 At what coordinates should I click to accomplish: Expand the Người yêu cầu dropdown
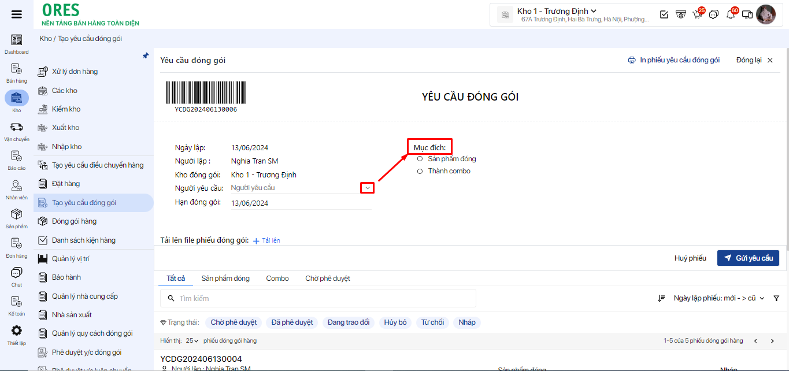[367, 188]
